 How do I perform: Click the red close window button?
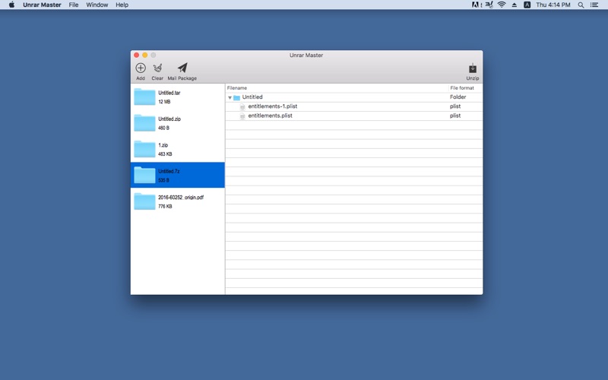[137, 55]
